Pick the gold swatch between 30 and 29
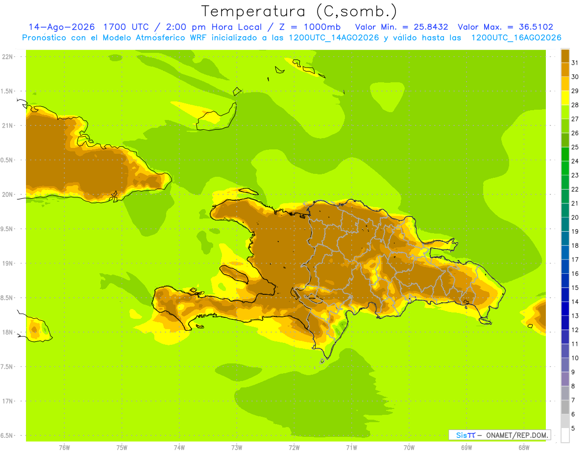Screen dimensions: 588x454 [565, 84]
